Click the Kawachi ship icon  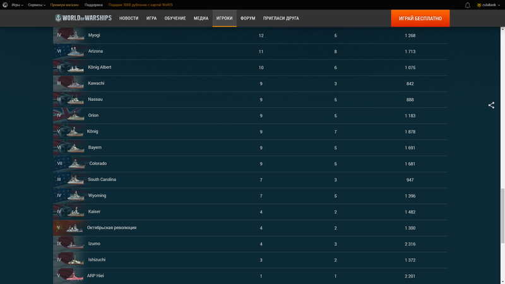click(76, 84)
